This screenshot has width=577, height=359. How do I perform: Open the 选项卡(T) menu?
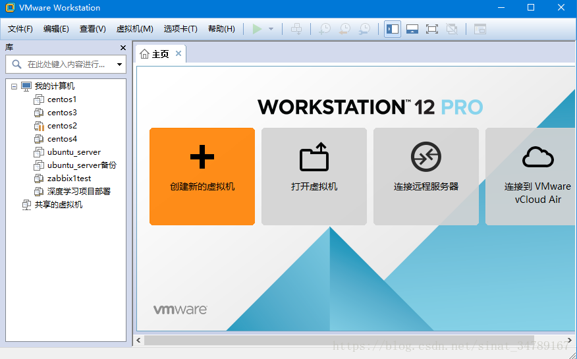180,29
